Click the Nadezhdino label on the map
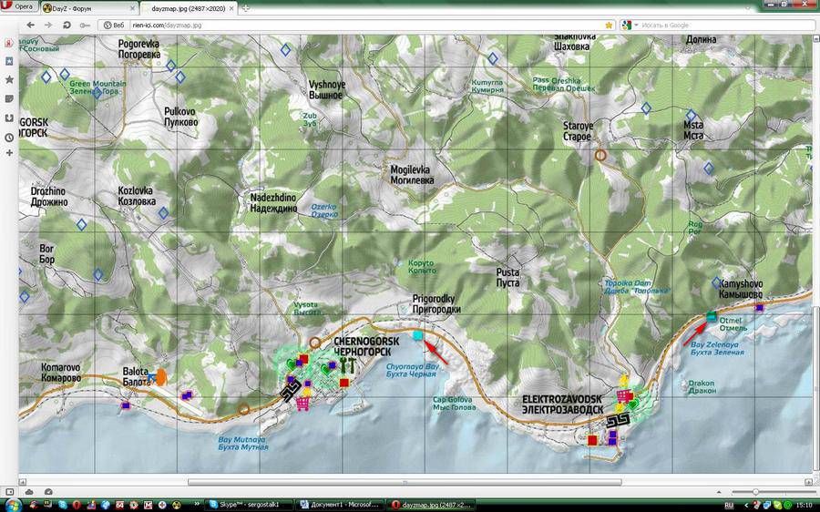820x512 pixels. coord(273,198)
